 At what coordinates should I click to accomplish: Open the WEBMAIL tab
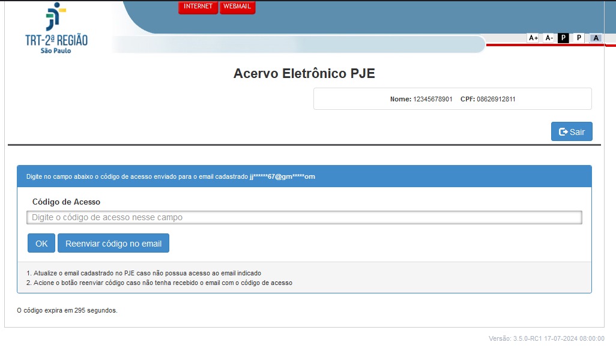pos(237,7)
